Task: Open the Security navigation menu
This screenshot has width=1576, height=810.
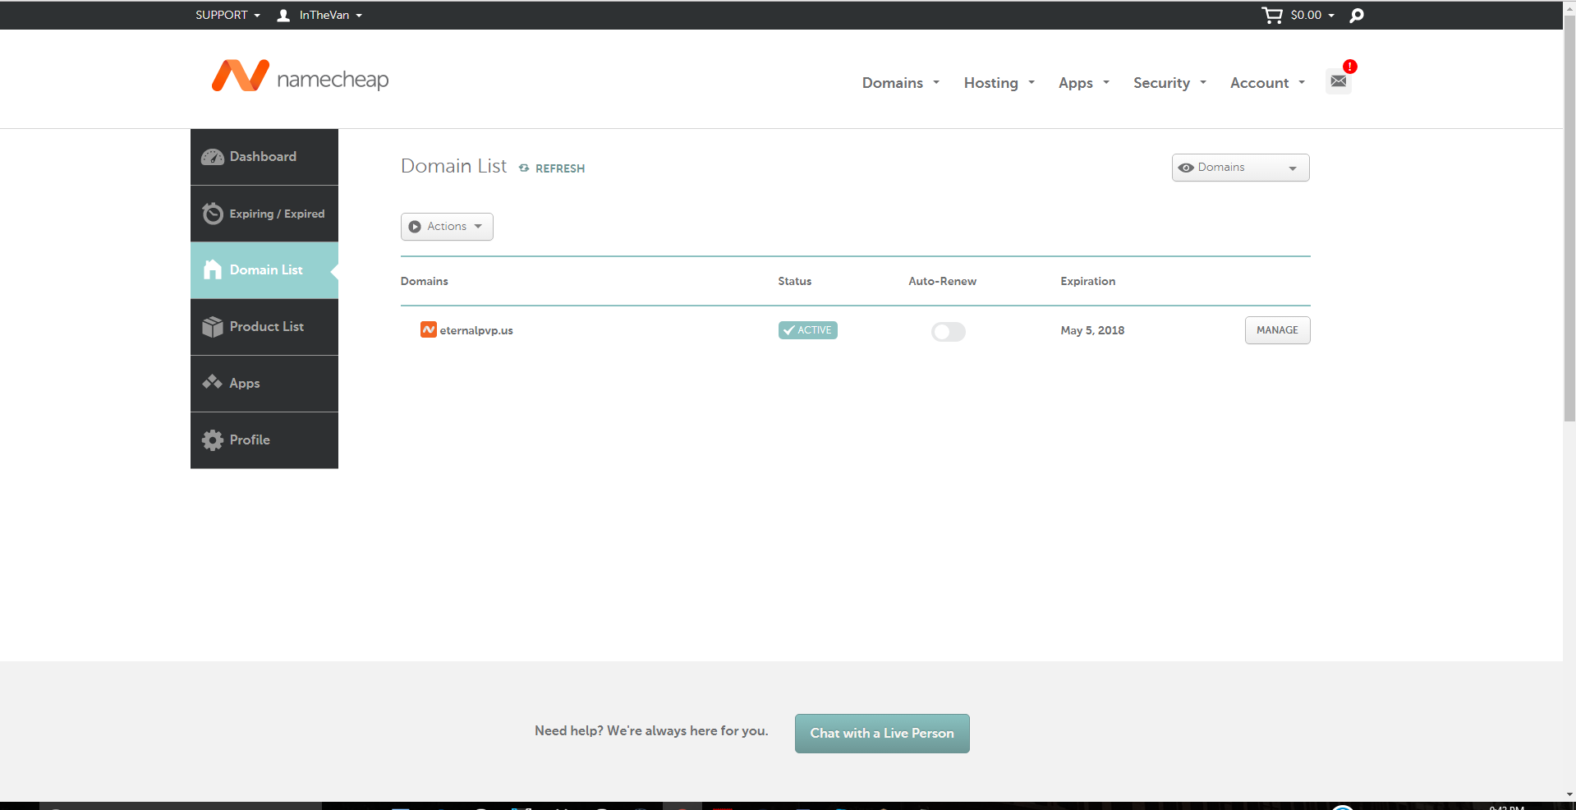Action: click(1170, 83)
